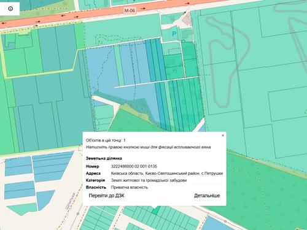Select the highlighted dark green parcel below popup
This screenshot has width=307, height=230.
[157, 210]
